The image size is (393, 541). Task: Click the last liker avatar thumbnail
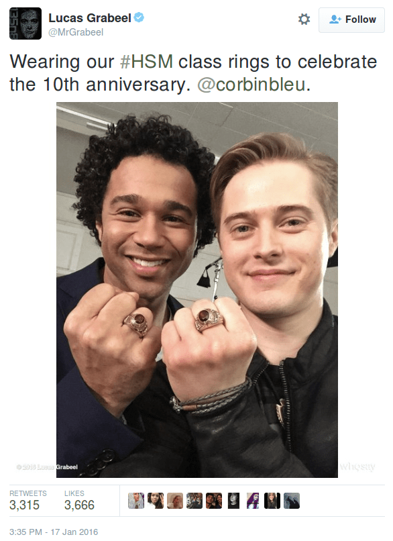292,501
